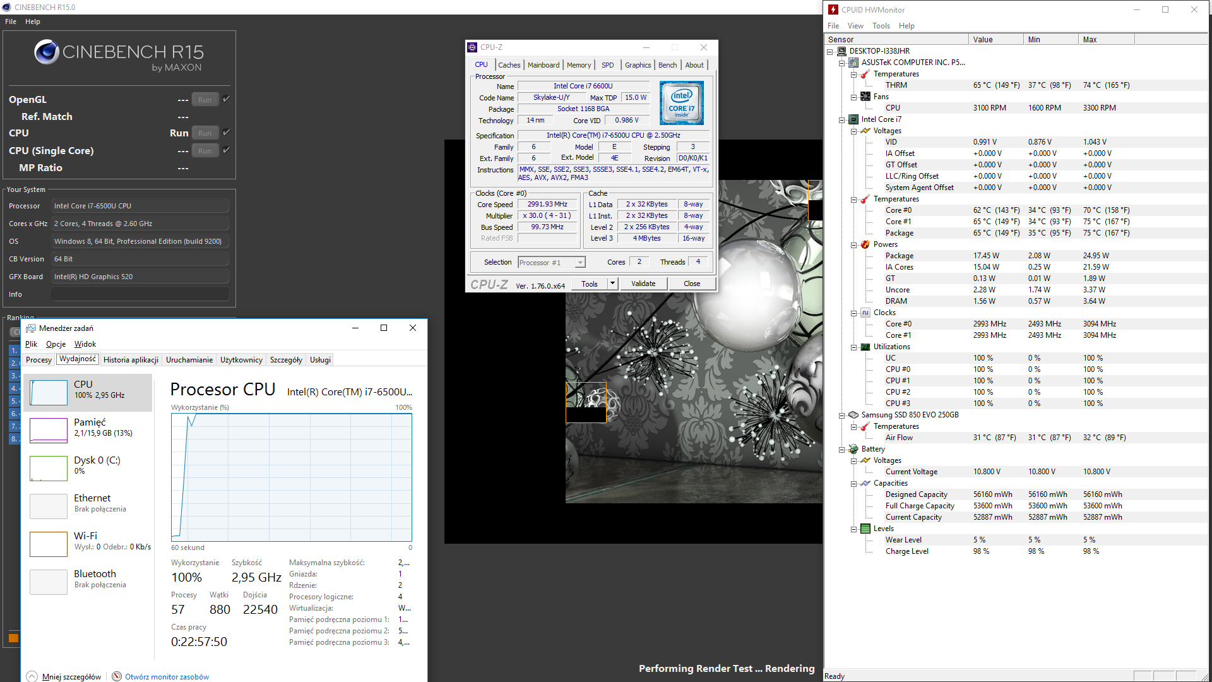
Task: Click the Samsung SSD 850 EVO drive icon
Action: click(853, 415)
